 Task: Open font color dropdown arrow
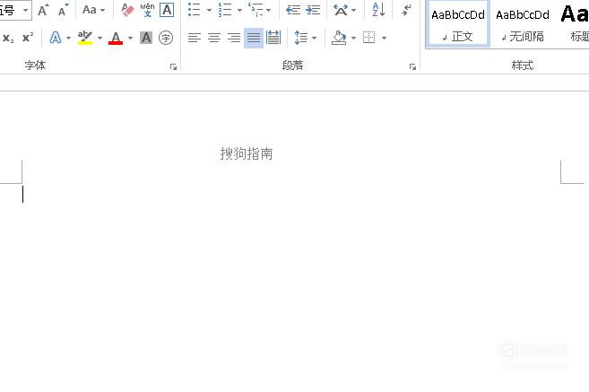[130, 38]
